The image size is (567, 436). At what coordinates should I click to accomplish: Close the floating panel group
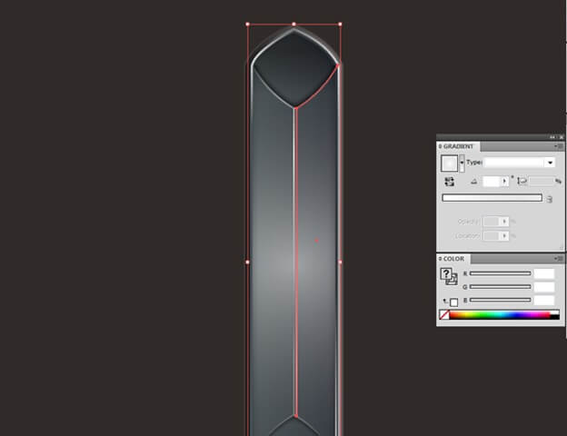click(x=561, y=137)
